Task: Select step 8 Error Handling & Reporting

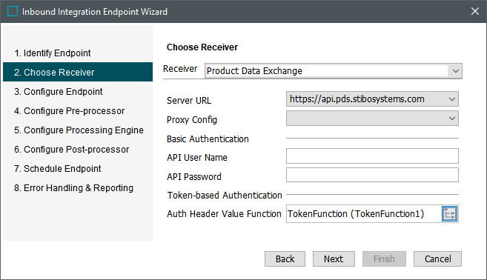Action: tap(73, 188)
